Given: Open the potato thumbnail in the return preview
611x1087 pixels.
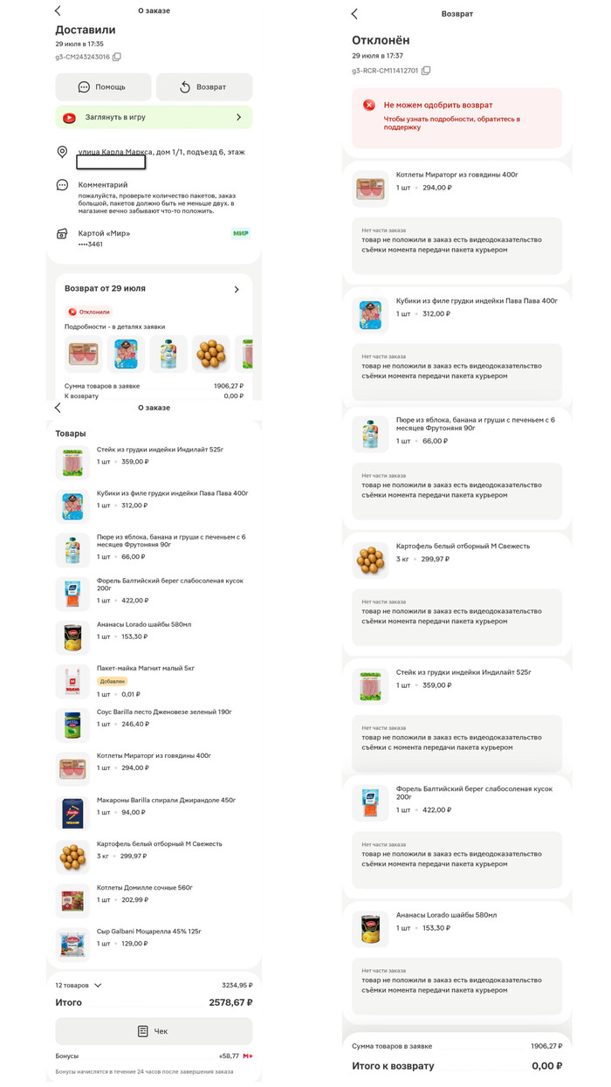Looking at the screenshot, I should pos(210,354).
